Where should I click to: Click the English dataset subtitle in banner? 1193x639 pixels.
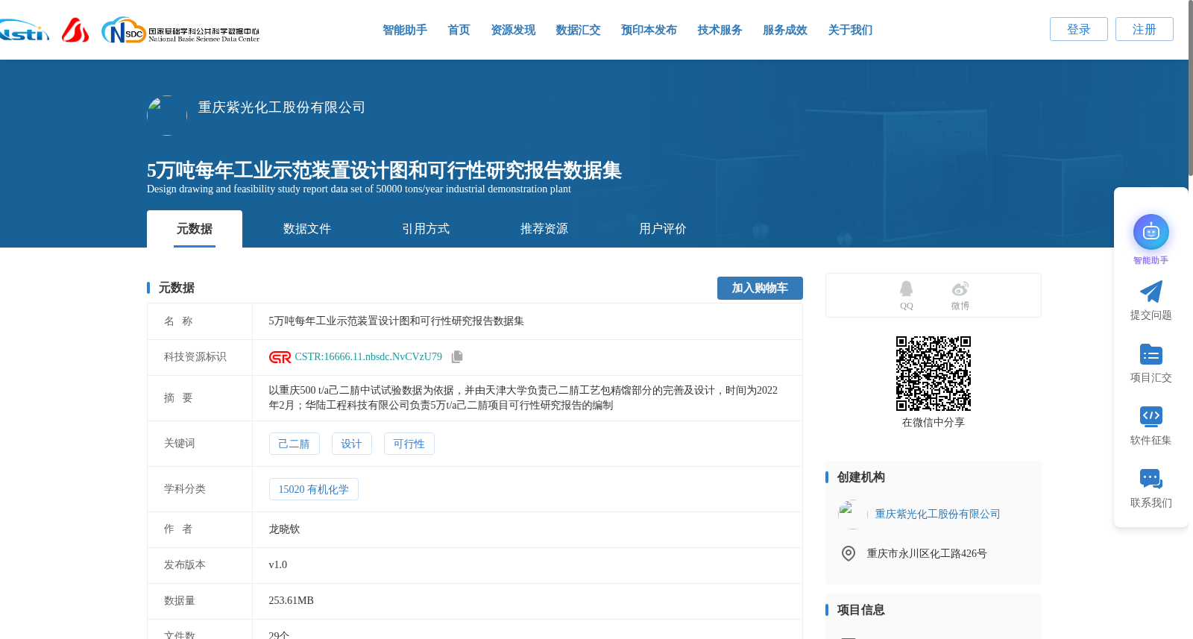[359, 189]
